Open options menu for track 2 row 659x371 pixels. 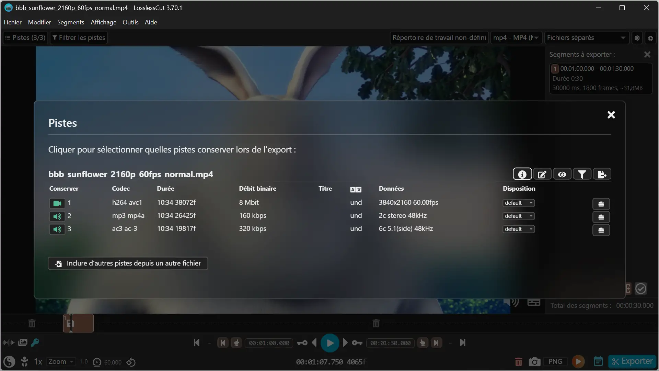(x=601, y=217)
